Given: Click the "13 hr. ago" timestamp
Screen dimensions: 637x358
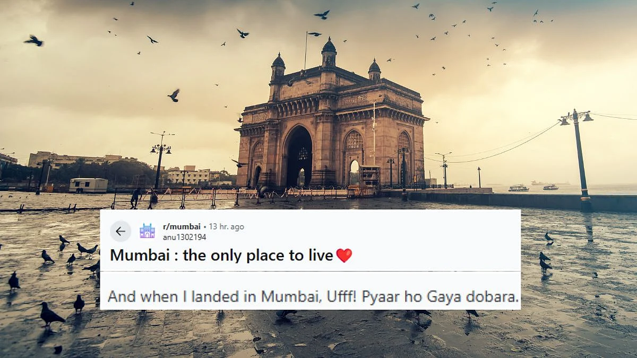Looking at the screenshot, I should click(227, 226).
